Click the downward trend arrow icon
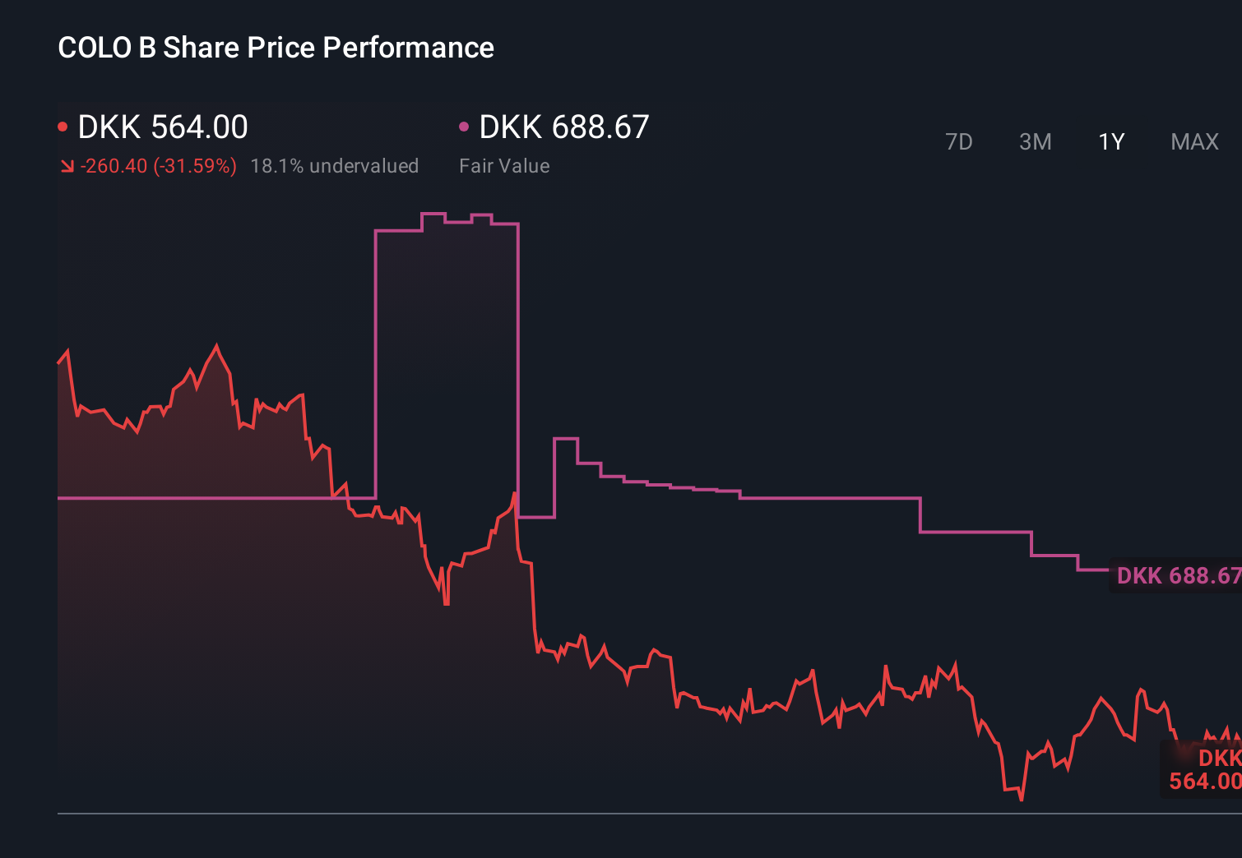 click(67, 165)
